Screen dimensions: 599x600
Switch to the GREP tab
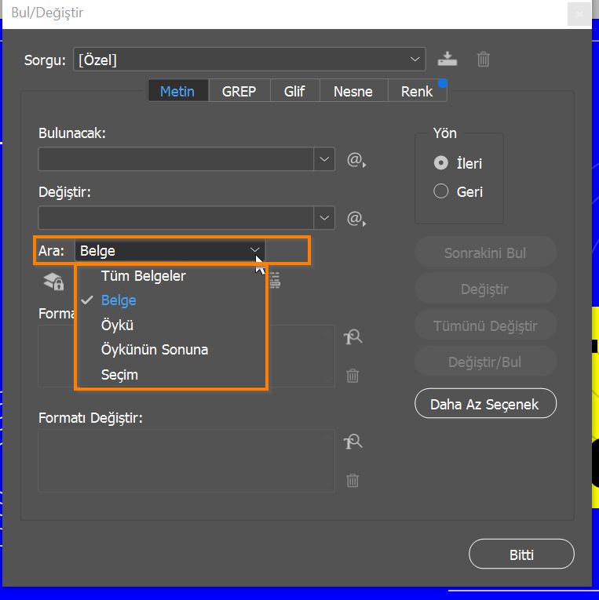(239, 91)
